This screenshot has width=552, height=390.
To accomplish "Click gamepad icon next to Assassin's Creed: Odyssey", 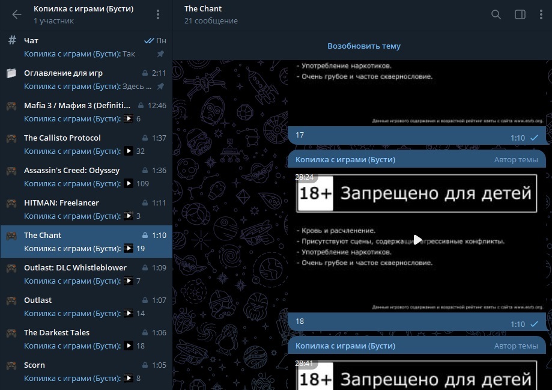I will pyautogui.click(x=11, y=171).
